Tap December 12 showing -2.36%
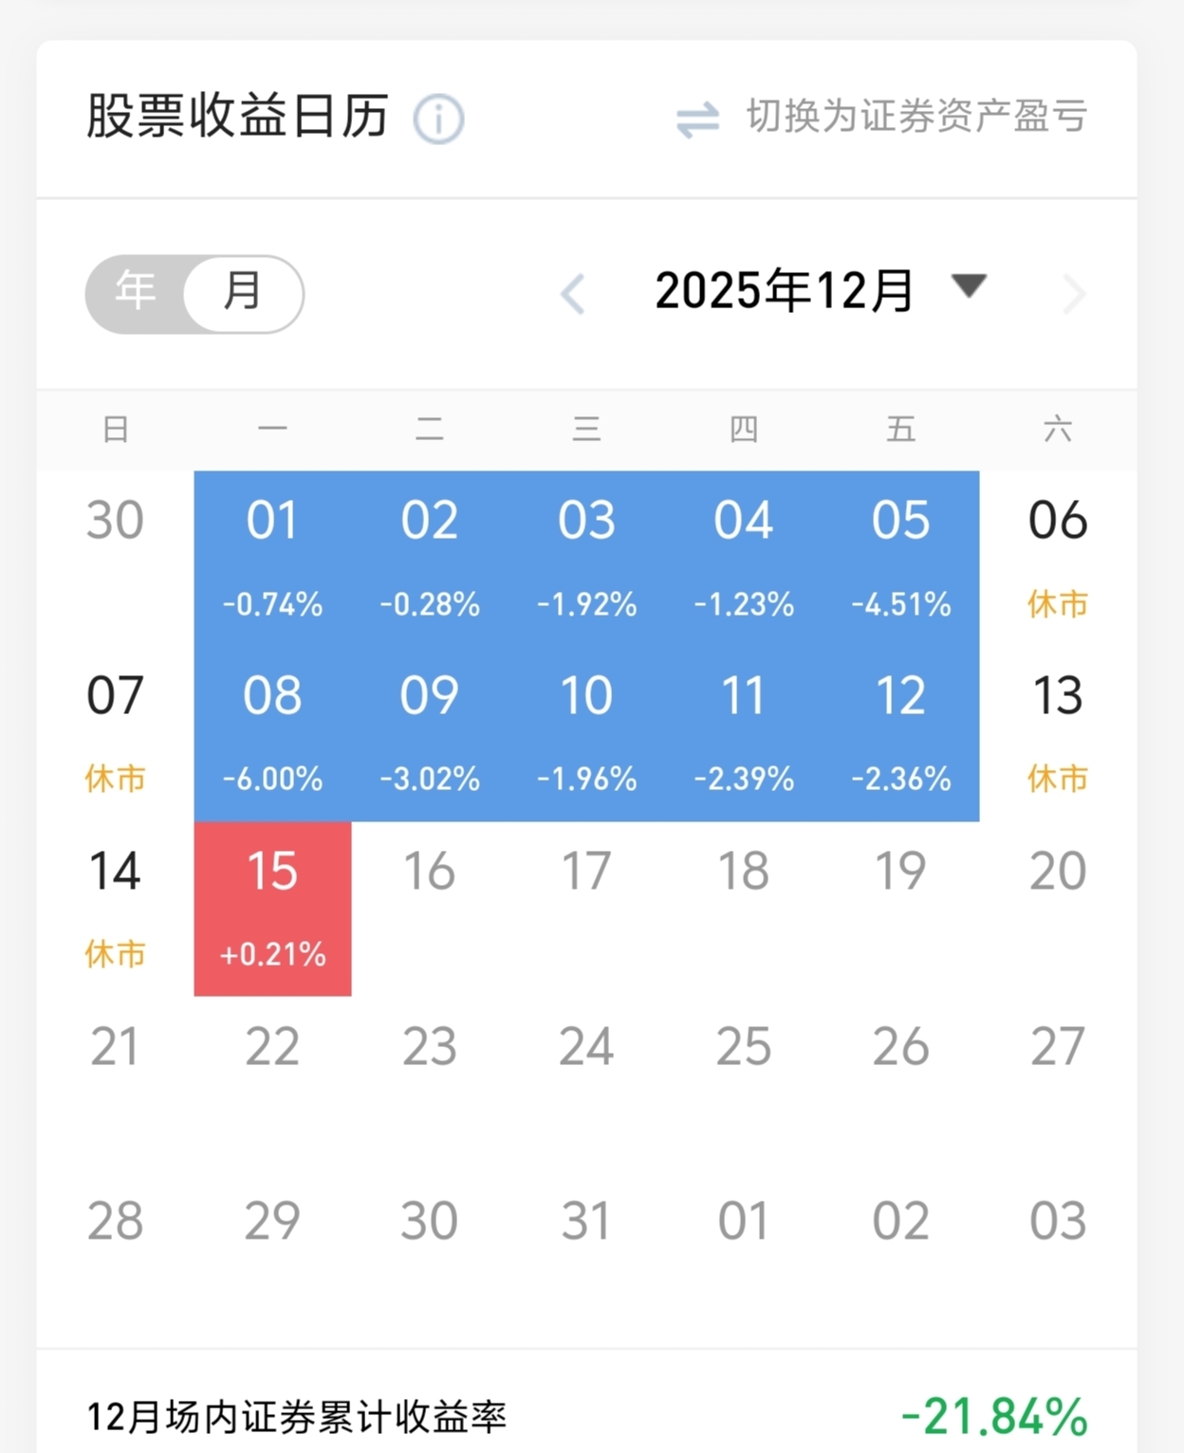 pos(900,733)
